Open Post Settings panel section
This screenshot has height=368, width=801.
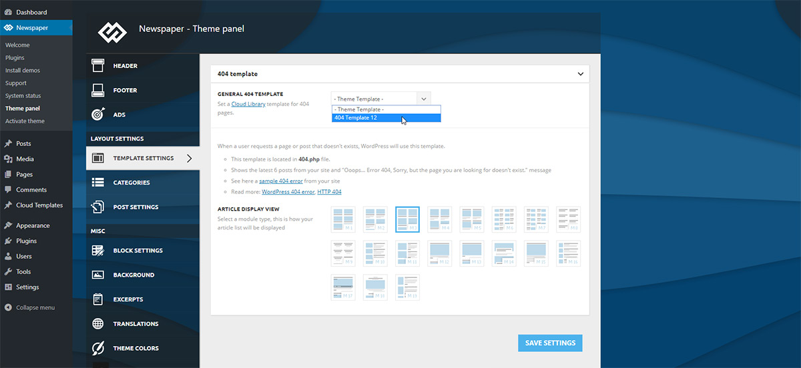click(x=143, y=207)
